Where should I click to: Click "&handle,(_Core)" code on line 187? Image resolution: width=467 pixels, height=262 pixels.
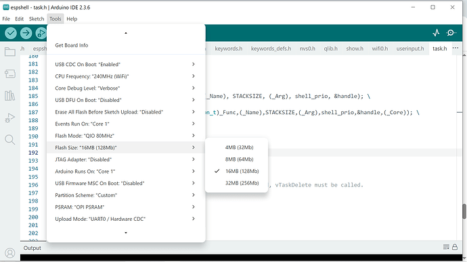click(x=382, y=112)
